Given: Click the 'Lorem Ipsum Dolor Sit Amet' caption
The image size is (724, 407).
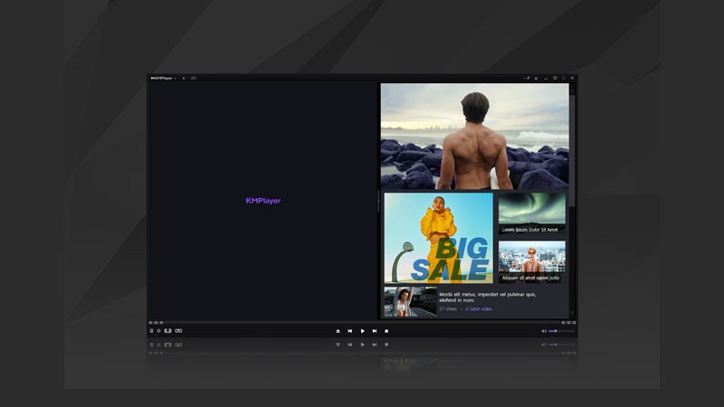Looking at the screenshot, I should tap(530, 230).
